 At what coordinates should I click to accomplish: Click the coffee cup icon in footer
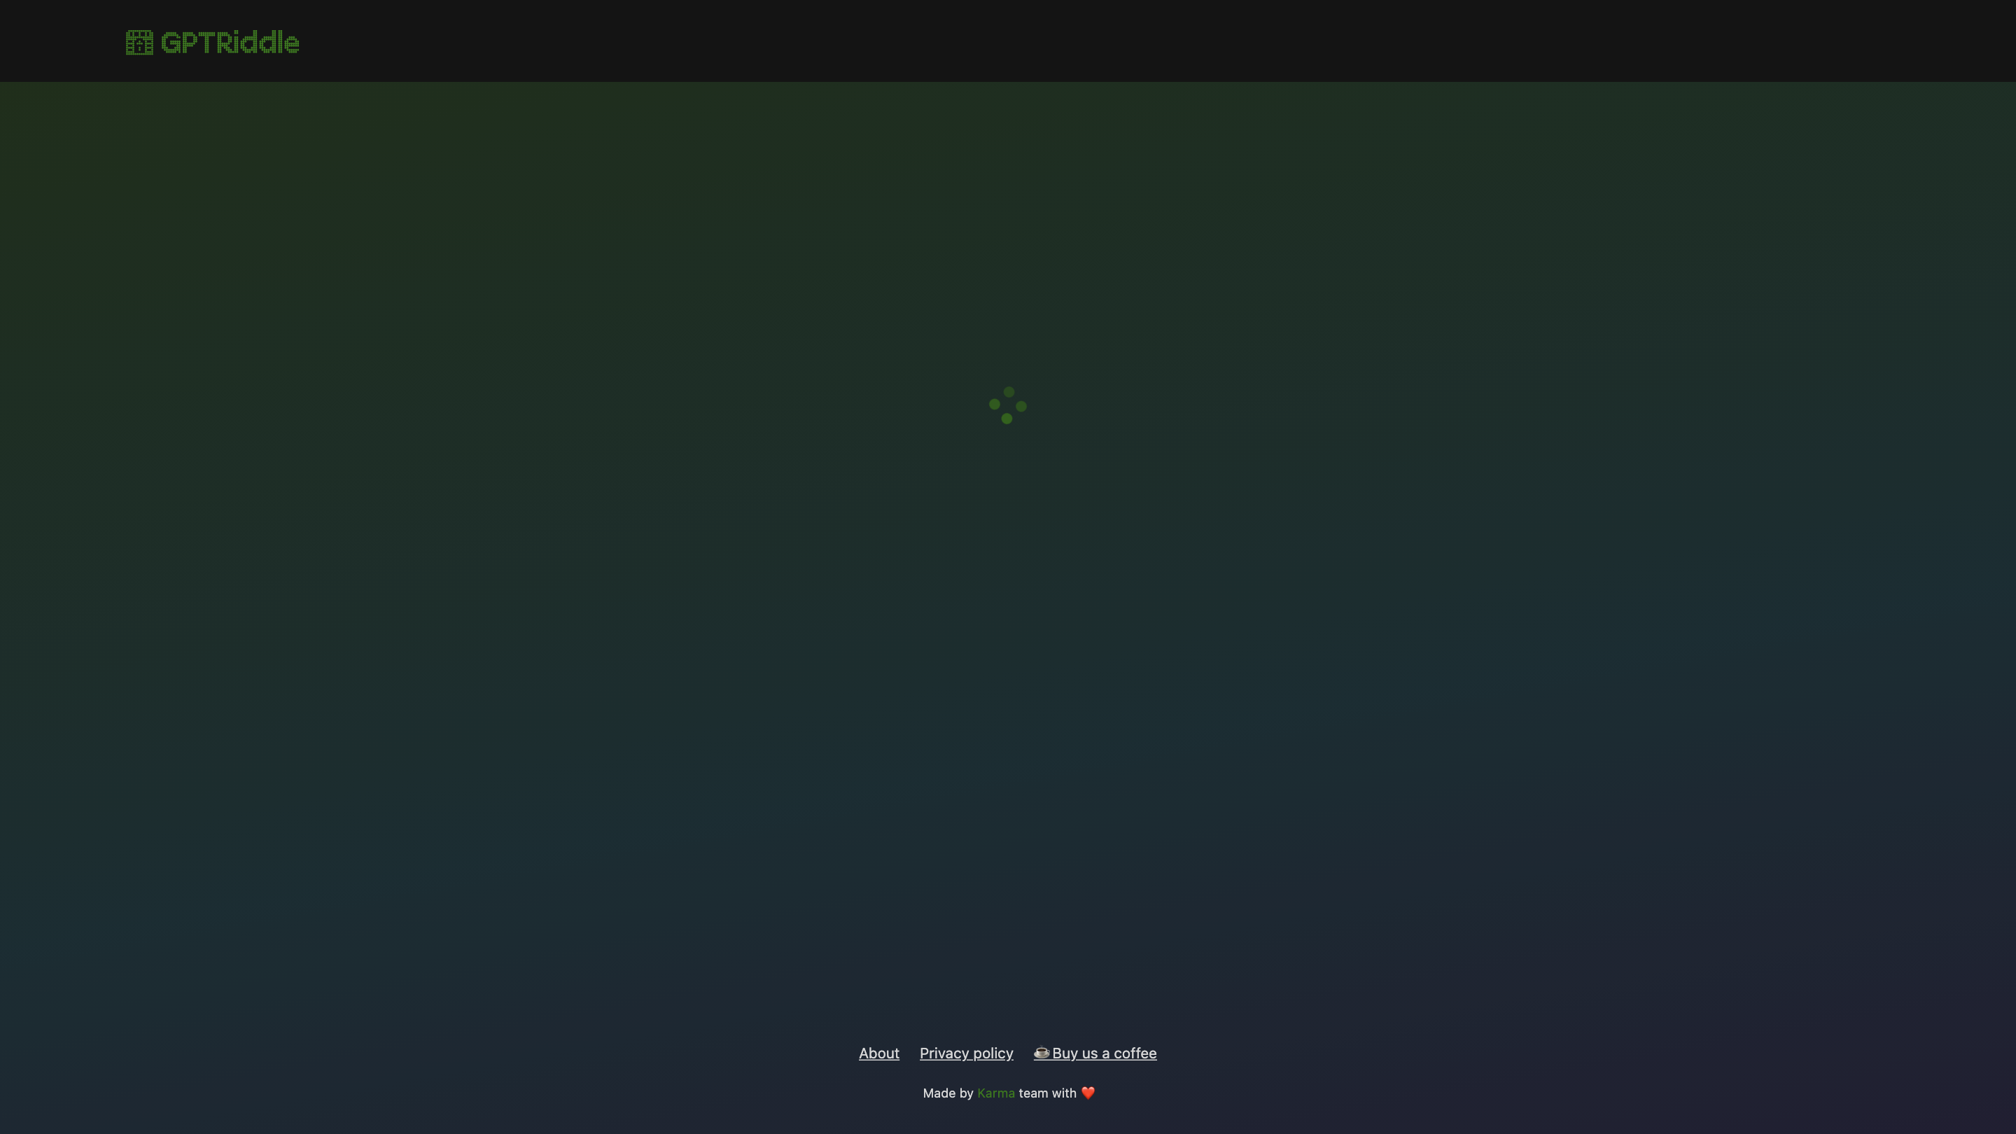1041,1053
